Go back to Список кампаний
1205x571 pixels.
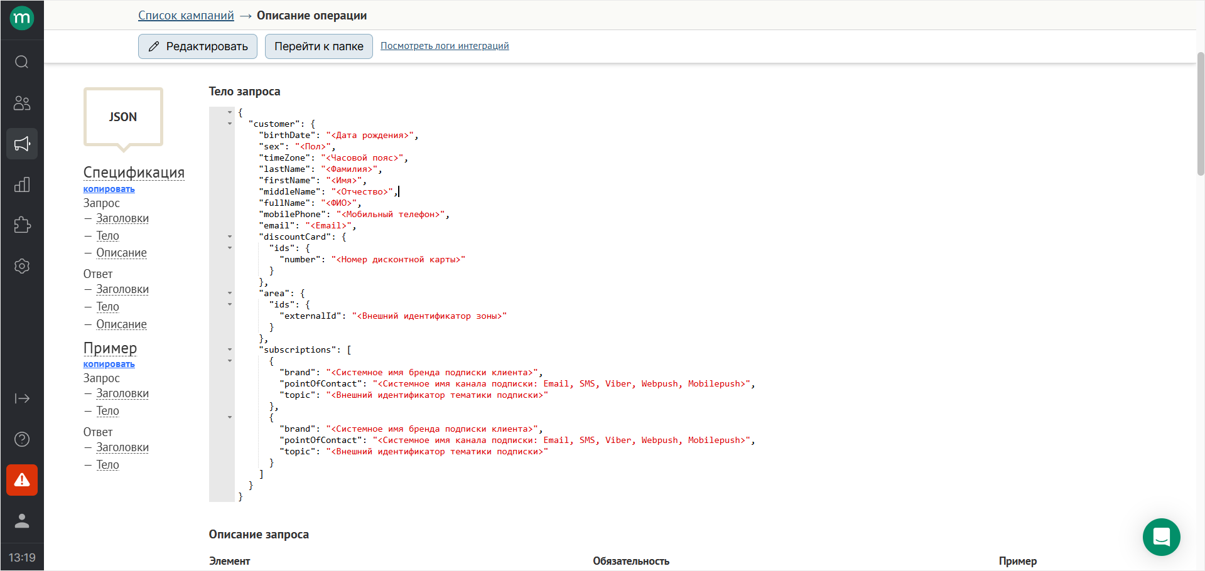tap(186, 16)
